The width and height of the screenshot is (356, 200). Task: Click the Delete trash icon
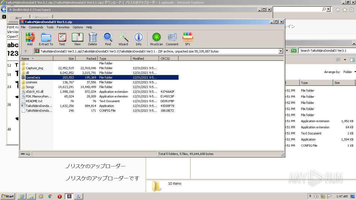coord(93,39)
